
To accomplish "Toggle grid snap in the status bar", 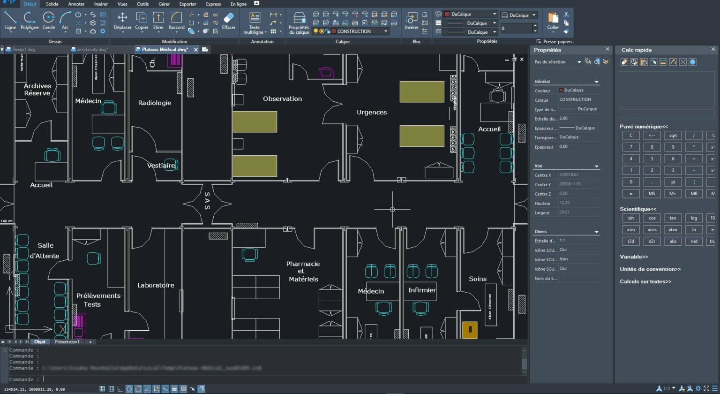I will point(103,388).
